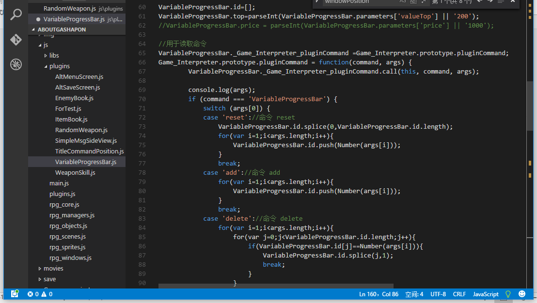537x303 pixels.
Task: Open TitleCommandPosition.js from plugins
Action: 89,151
